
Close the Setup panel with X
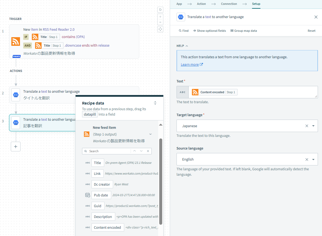(x=316, y=17)
